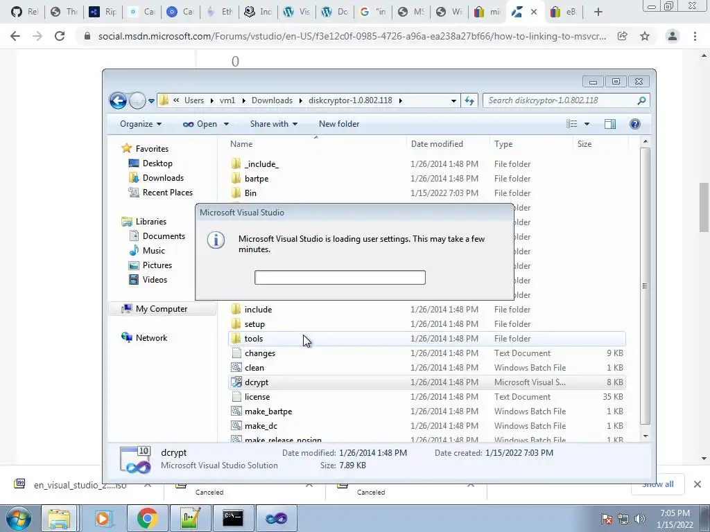Expand the view options dropdown arrow
This screenshot has width=710, height=532.
click(x=587, y=124)
